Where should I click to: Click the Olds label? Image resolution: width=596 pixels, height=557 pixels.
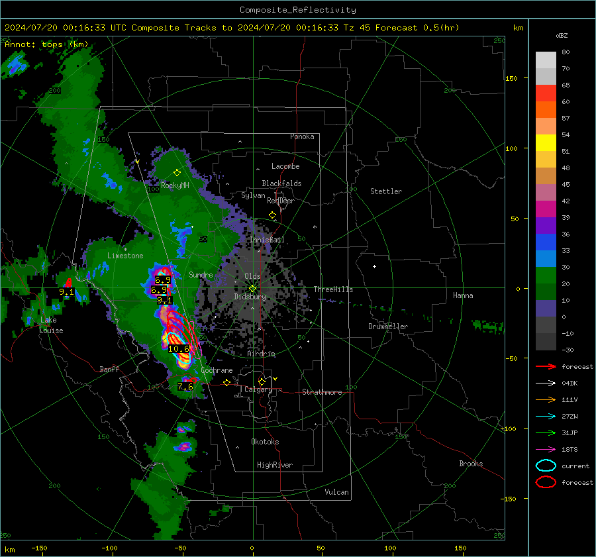pyautogui.click(x=252, y=276)
